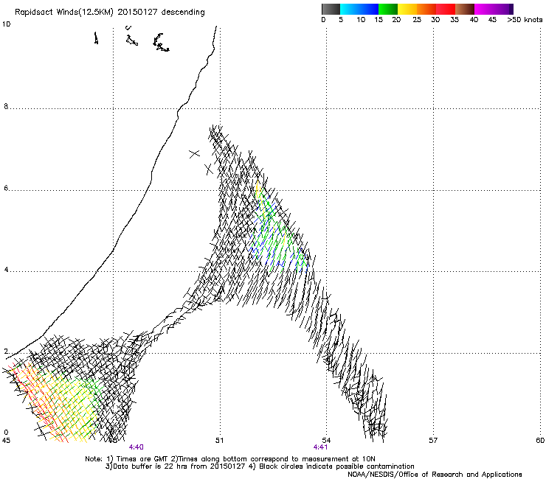Click the '5' label under the color bar
Screen dimensions: 546x479
point(341,20)
